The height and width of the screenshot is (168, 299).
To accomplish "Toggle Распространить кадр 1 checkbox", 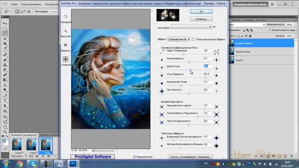I will point(270,30).
